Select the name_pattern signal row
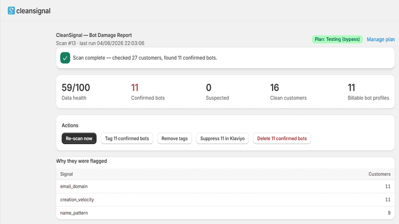Viewport: 399px width, 224px height. [x=225, y=213]
